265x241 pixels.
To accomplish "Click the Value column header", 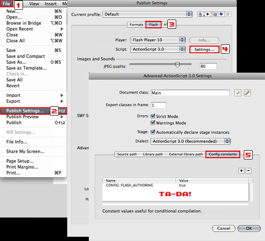I will (x=212, y=180).
